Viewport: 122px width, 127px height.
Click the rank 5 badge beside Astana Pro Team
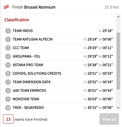[8, 65]
